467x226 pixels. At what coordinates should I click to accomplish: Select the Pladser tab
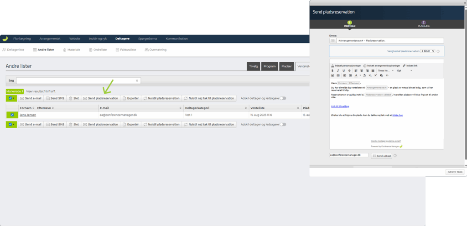(x=287, y=66)
